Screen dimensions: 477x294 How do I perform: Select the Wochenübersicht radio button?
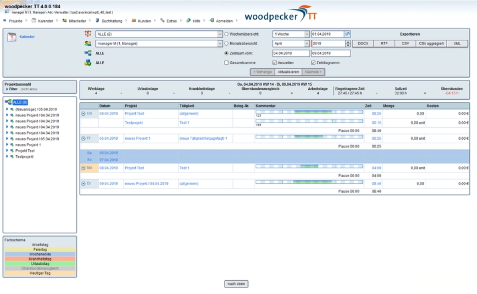point(226,34)
